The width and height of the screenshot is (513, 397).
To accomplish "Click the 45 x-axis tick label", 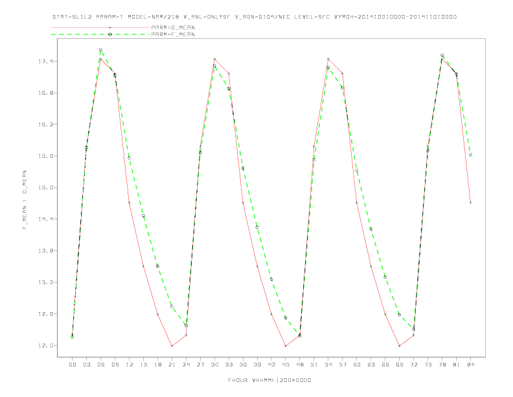I will 286,365.
